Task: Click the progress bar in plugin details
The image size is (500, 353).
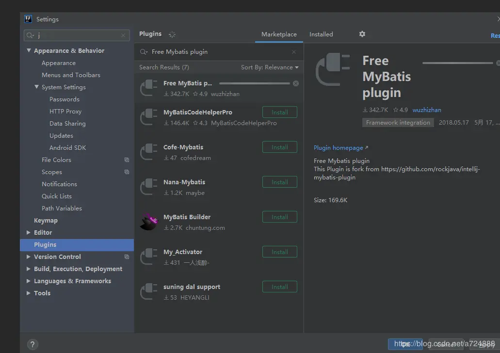Action: click(458, 63)
